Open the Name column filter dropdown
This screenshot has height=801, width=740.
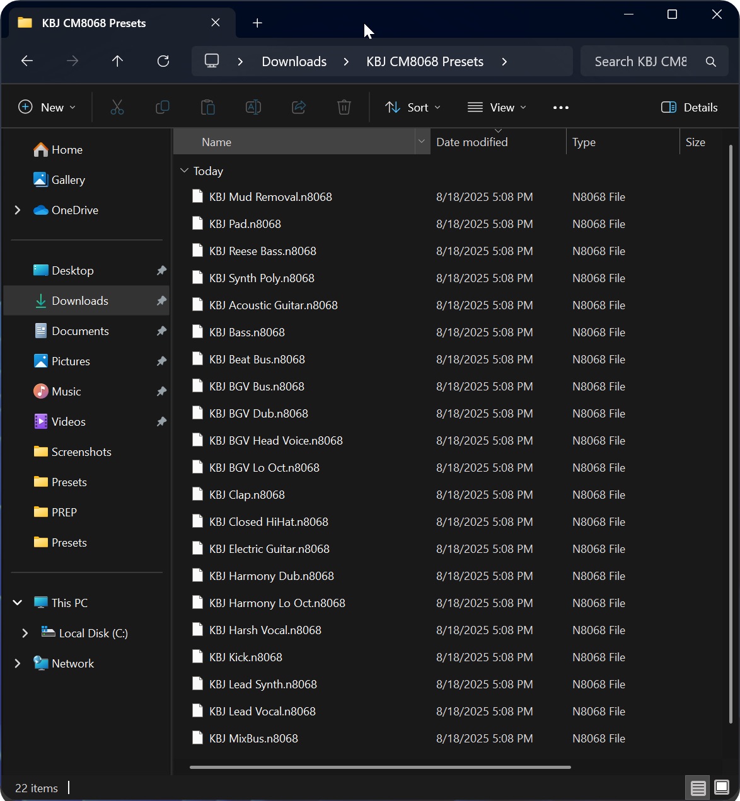pos(422,142)
